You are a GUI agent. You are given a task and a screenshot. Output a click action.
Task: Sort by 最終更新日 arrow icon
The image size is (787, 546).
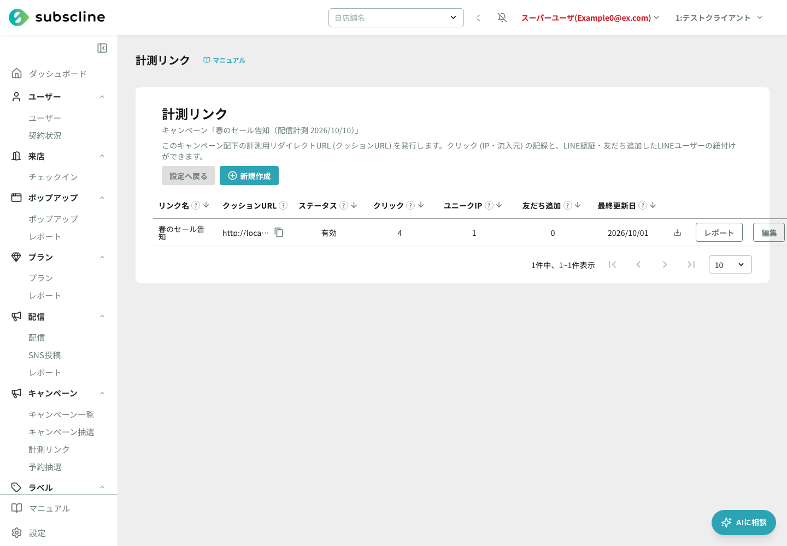[x=653, y=205]
